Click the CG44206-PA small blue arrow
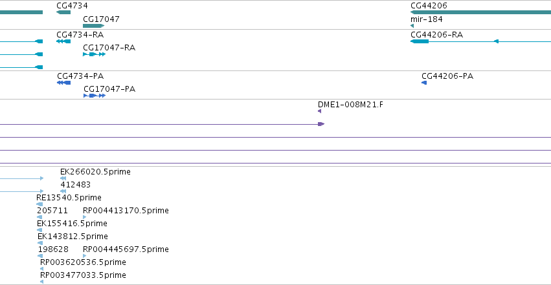The image size is (551, 285). pyautogui.click(x=424, y=83)
